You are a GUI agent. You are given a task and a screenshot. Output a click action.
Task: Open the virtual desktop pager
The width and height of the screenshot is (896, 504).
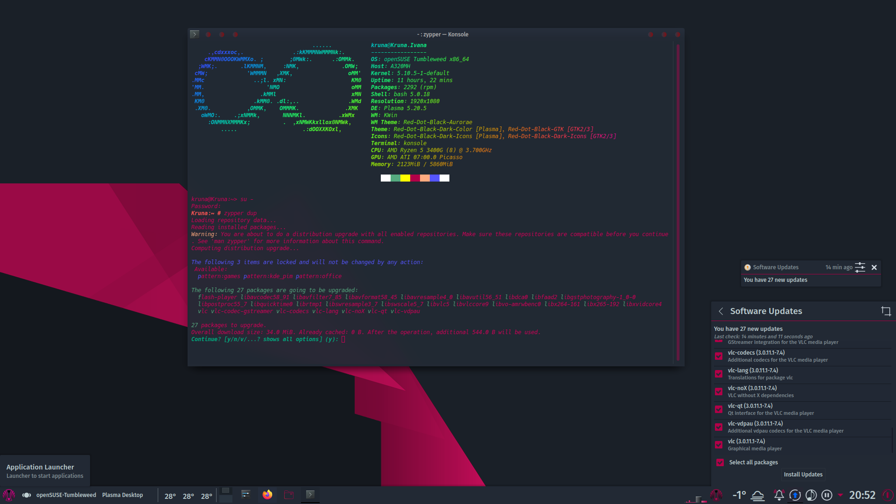226,495
